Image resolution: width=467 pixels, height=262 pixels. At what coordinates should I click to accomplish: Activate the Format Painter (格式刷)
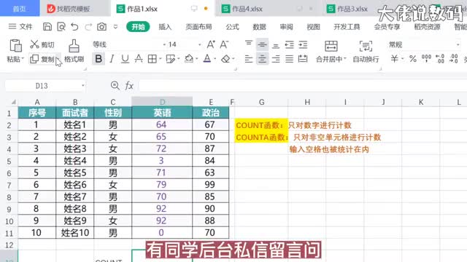pos(74,51)
